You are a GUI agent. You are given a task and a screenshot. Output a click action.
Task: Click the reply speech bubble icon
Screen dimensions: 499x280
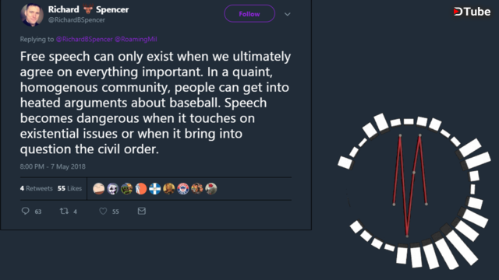point(26,211)
